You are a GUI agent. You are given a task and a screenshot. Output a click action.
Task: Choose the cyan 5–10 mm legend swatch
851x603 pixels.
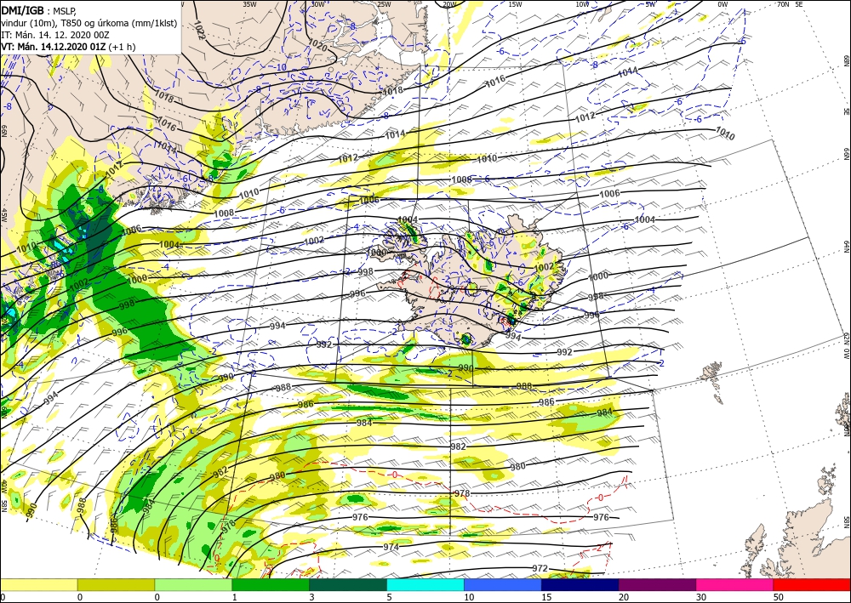coord(425,584)
